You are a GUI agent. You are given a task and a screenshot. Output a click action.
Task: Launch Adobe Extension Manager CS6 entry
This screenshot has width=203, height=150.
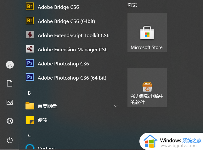73,49
